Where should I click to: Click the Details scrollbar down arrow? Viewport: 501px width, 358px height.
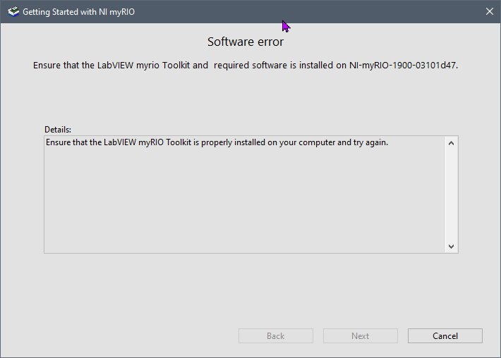click(452, 246)
